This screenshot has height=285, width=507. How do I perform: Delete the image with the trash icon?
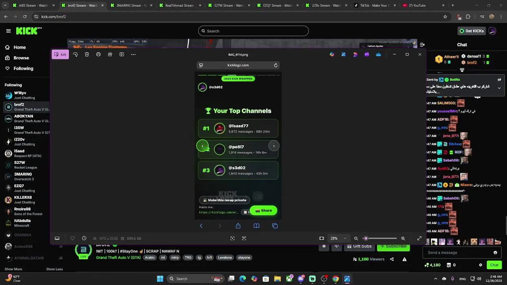(x=87, y=55)
